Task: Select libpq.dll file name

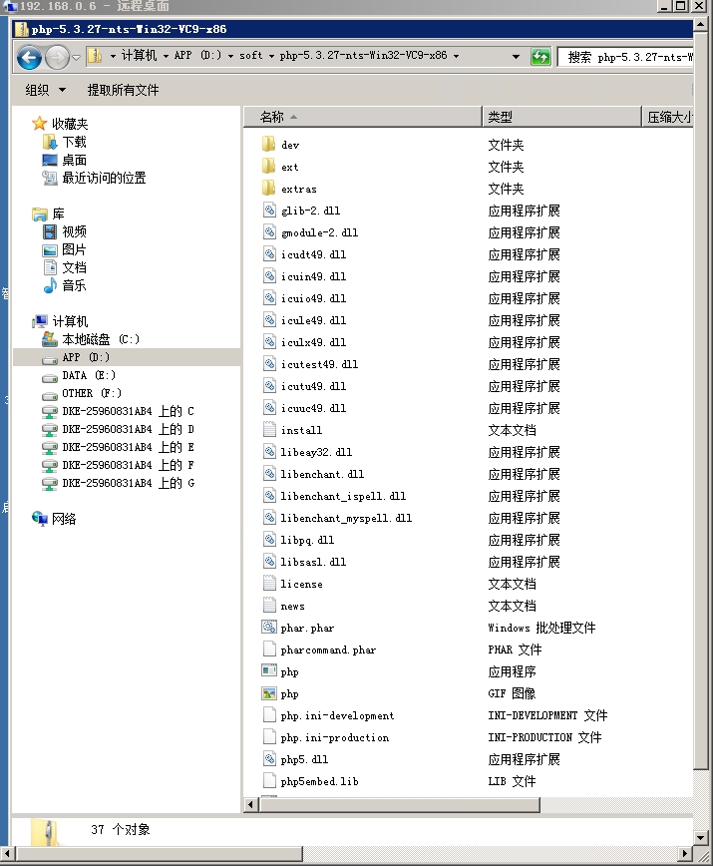Action: (x=307, y=540)
